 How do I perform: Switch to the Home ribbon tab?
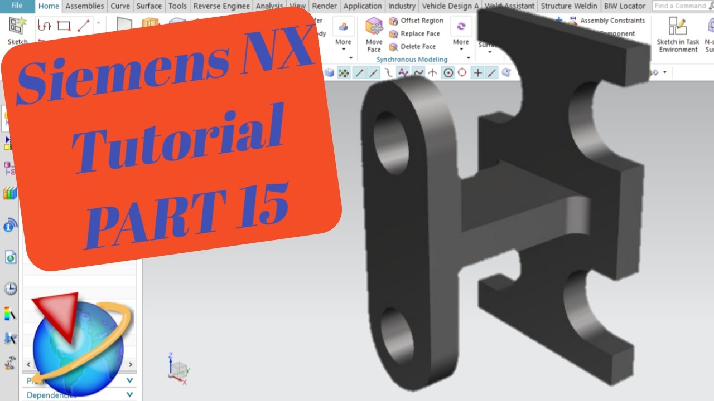(49, 6)
